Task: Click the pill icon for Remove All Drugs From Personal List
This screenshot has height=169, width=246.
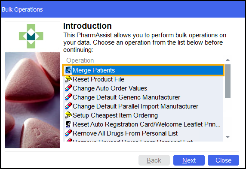Action: (68, 133)
